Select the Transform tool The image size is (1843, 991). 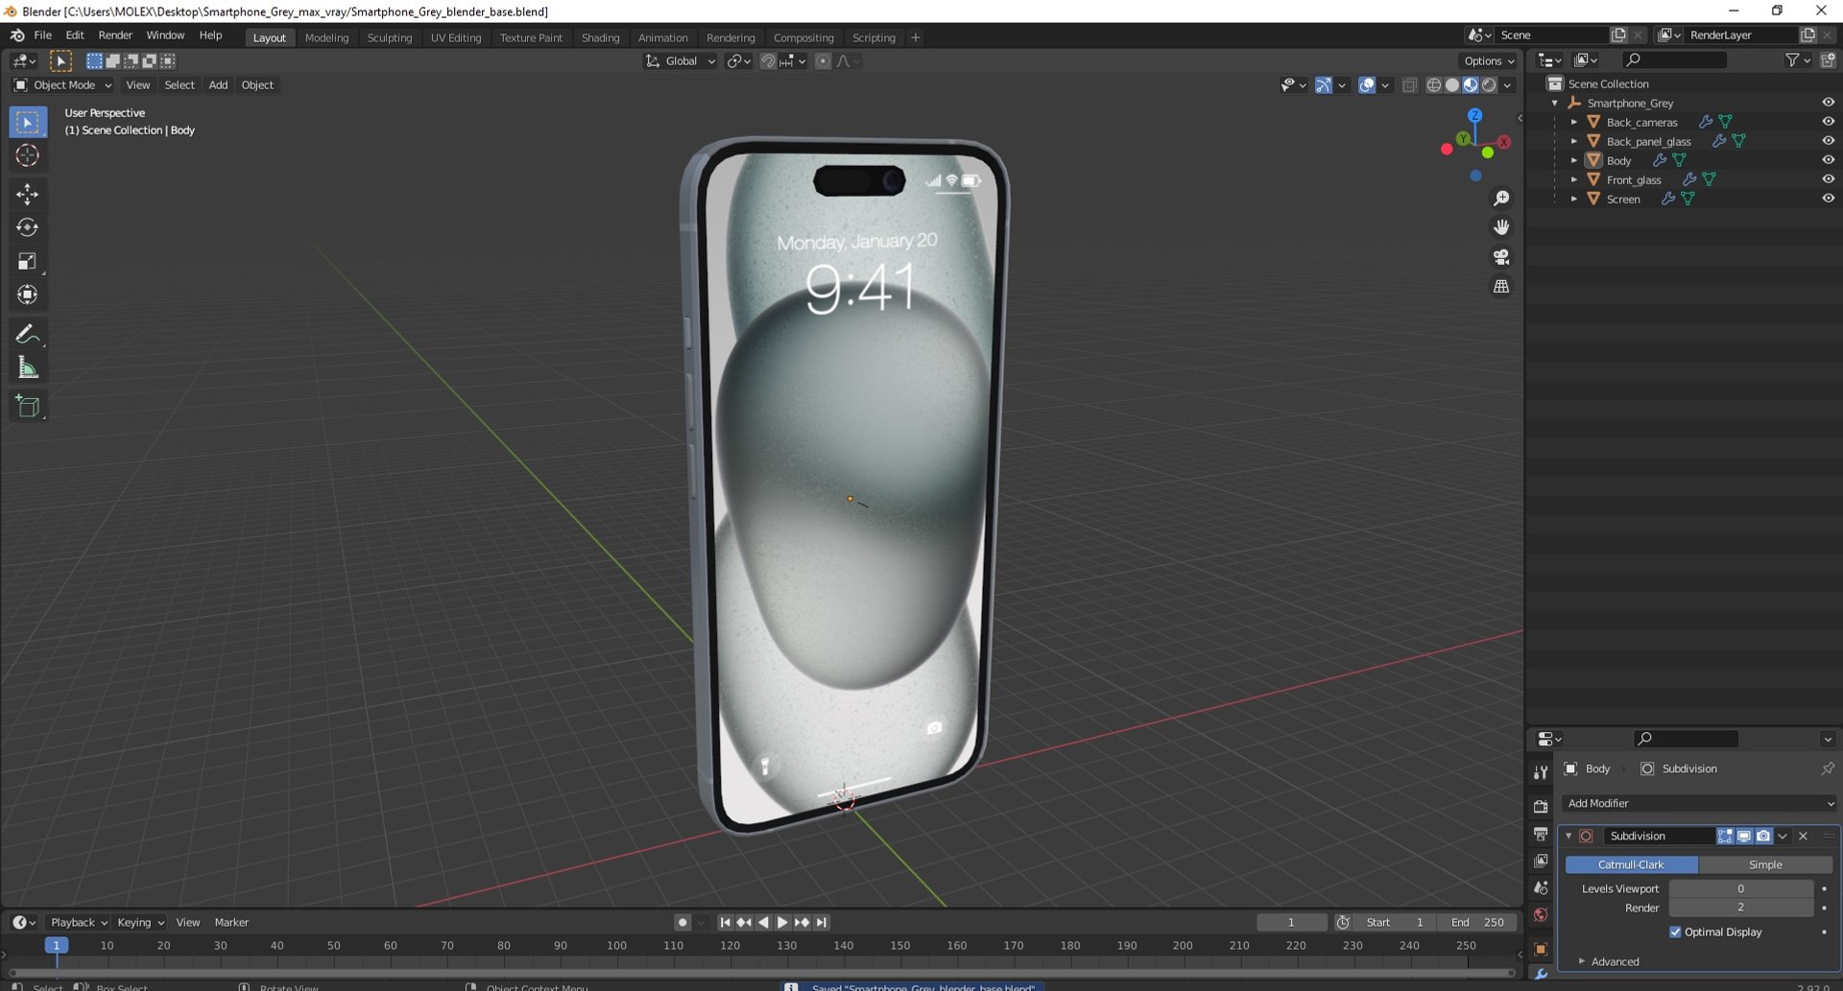point(27,295)
